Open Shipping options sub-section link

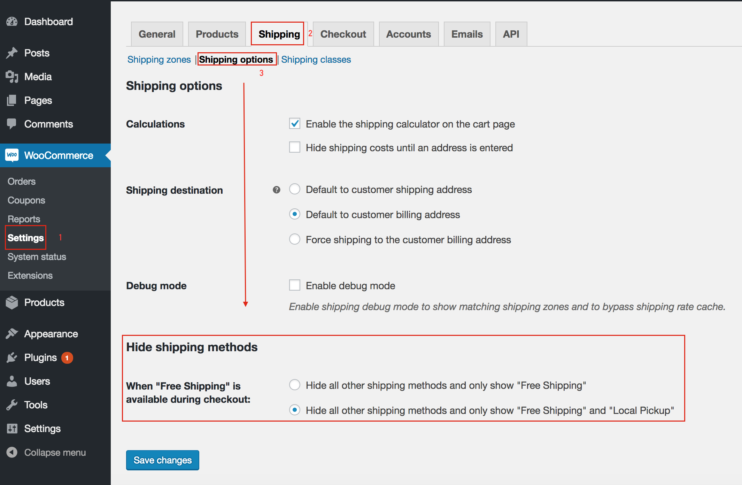pyautogui.click(x=236, y=60)
